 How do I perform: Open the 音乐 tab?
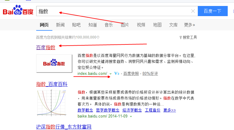click(109, 25)
